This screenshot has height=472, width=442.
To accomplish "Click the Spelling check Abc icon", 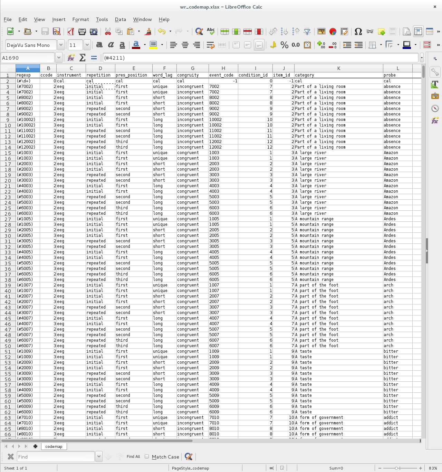I will [x=211, y=31].
